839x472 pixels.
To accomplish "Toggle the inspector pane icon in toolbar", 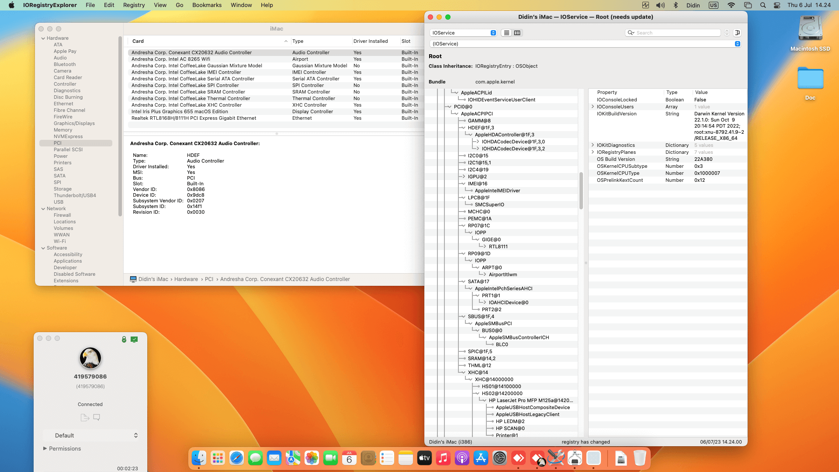I will click(737, 33).
